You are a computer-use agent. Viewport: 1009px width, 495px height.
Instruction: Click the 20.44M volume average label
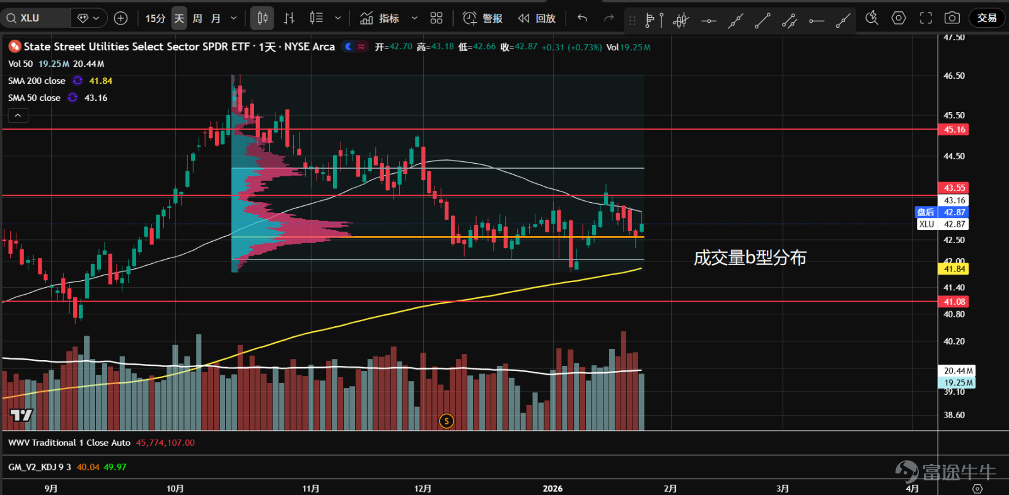coord(957,371)
